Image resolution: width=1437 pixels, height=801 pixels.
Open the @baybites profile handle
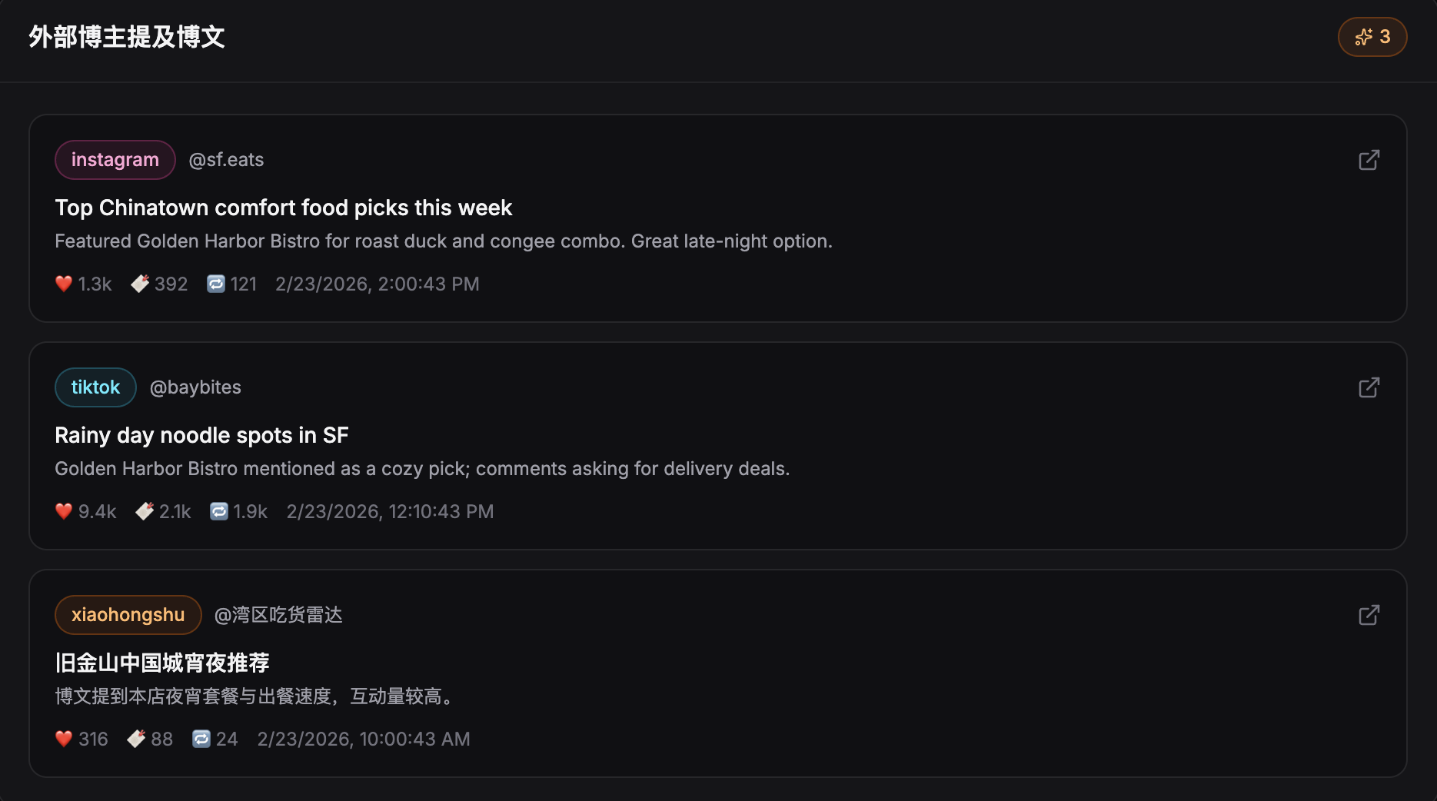click(x=195, y=387)
